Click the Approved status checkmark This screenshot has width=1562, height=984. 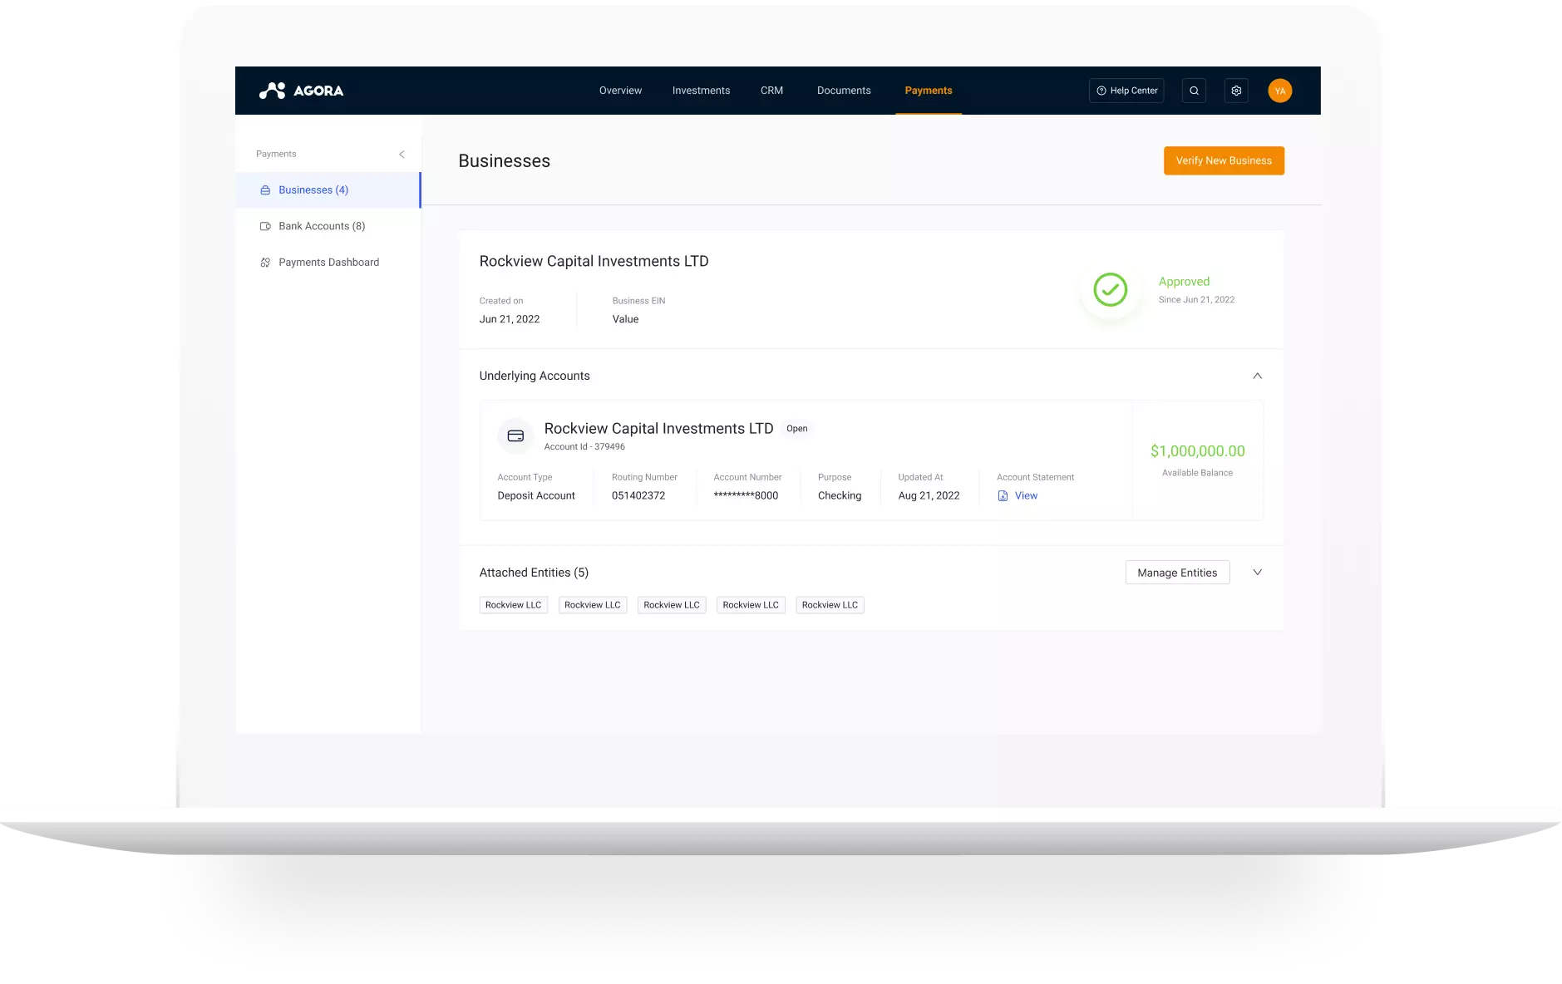[1111, 291]
